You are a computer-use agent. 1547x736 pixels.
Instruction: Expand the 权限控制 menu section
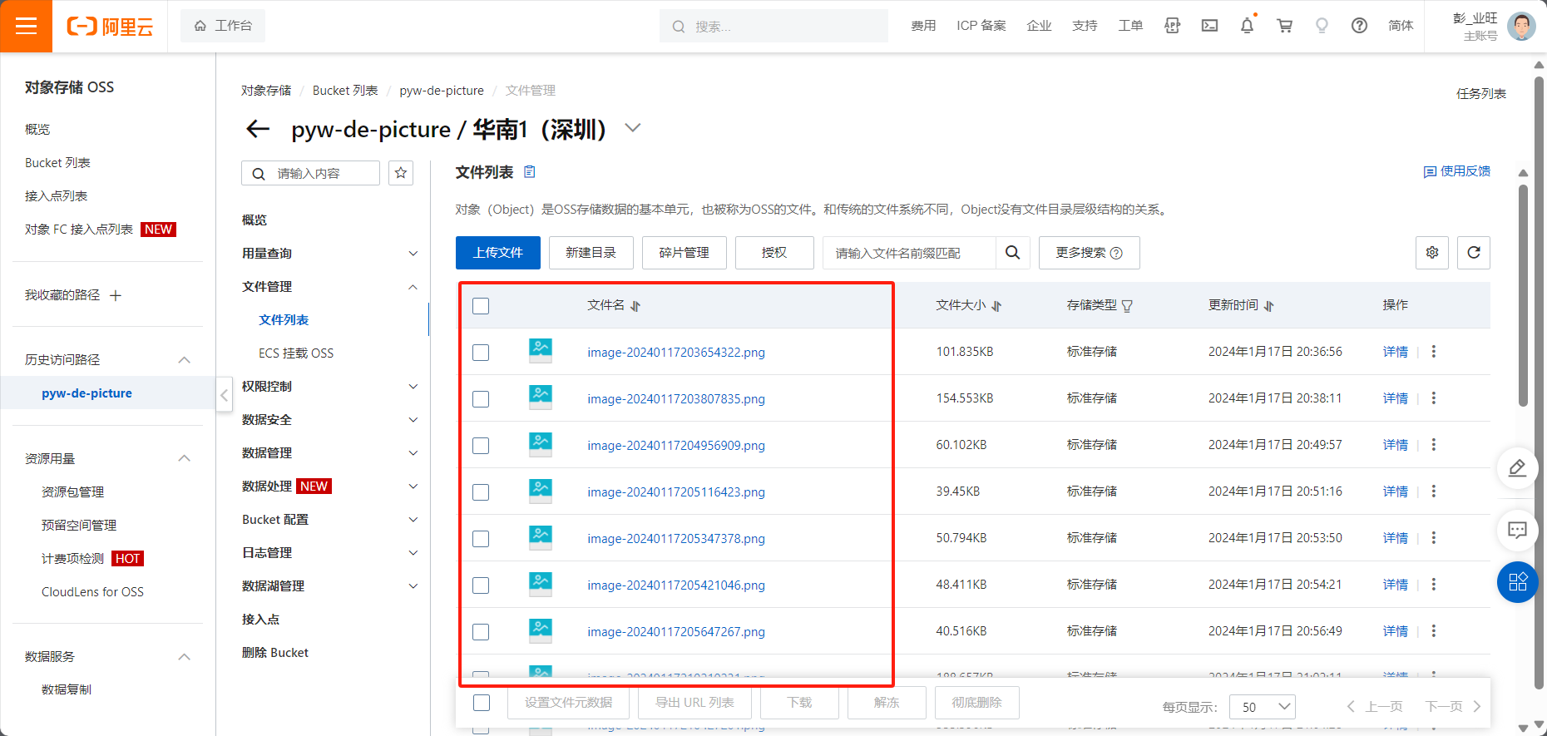(x=413, y=387)
